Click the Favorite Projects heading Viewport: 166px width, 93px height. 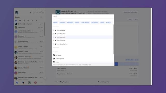[x=103, y=82]
